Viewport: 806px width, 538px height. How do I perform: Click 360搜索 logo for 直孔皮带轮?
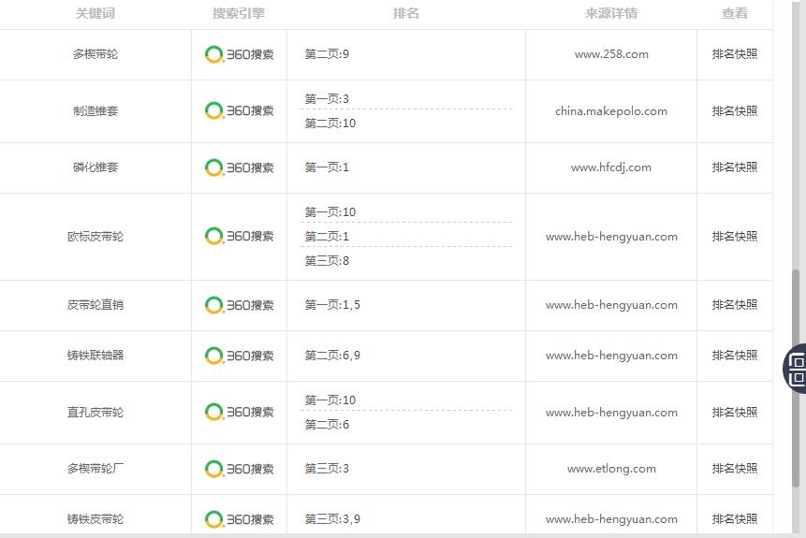(x=239, y=412)
